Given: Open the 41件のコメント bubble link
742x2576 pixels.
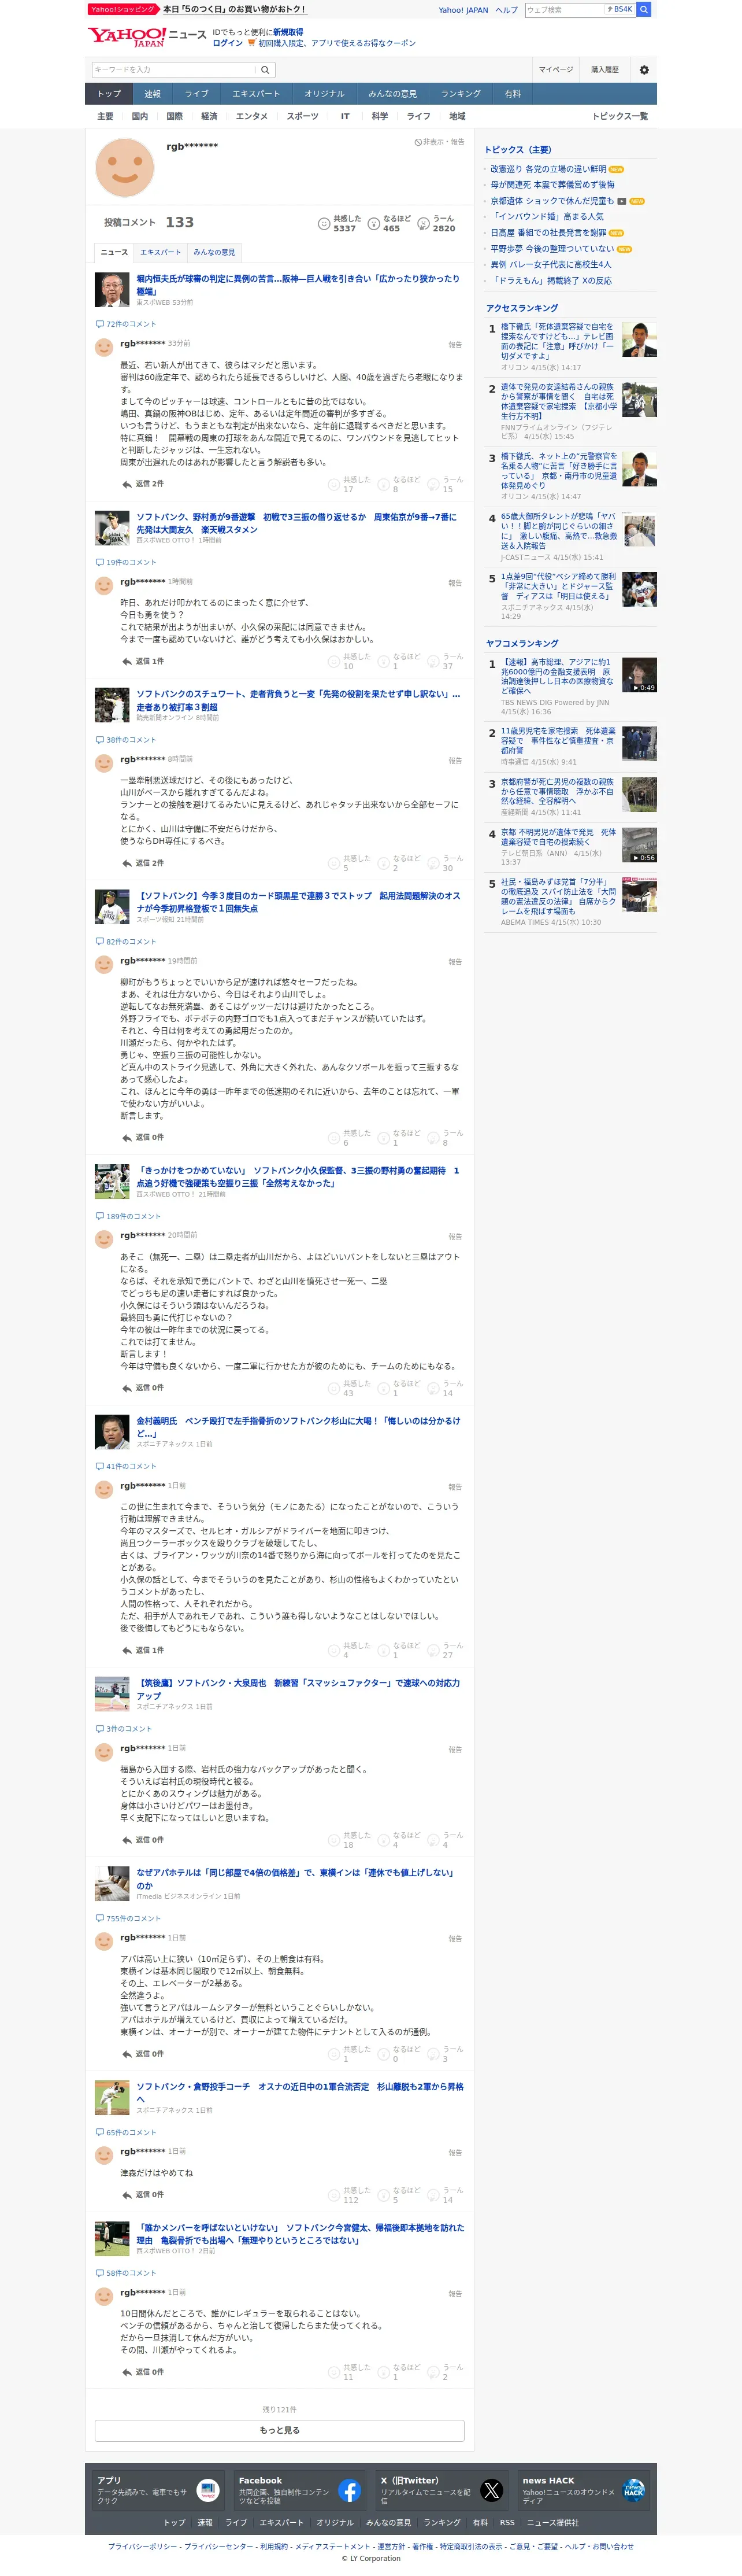Looking at the screenshot, I should tap(126, 1467).
